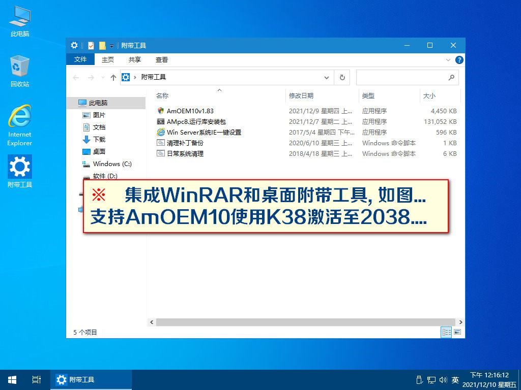Launch Internet Explorer from the desktop
This screenshot has height=390, width=521.
20,125
